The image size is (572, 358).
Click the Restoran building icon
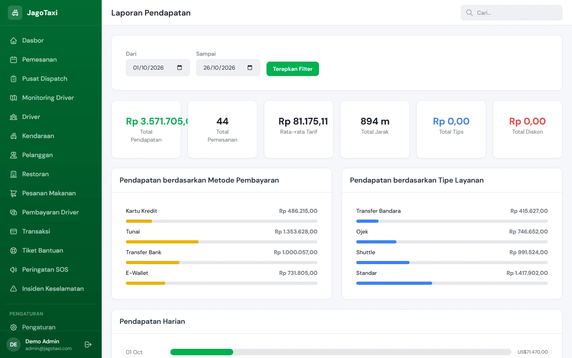click(x=14, y=174)
